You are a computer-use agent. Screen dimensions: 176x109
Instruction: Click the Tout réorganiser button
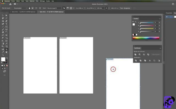[125, 8]
